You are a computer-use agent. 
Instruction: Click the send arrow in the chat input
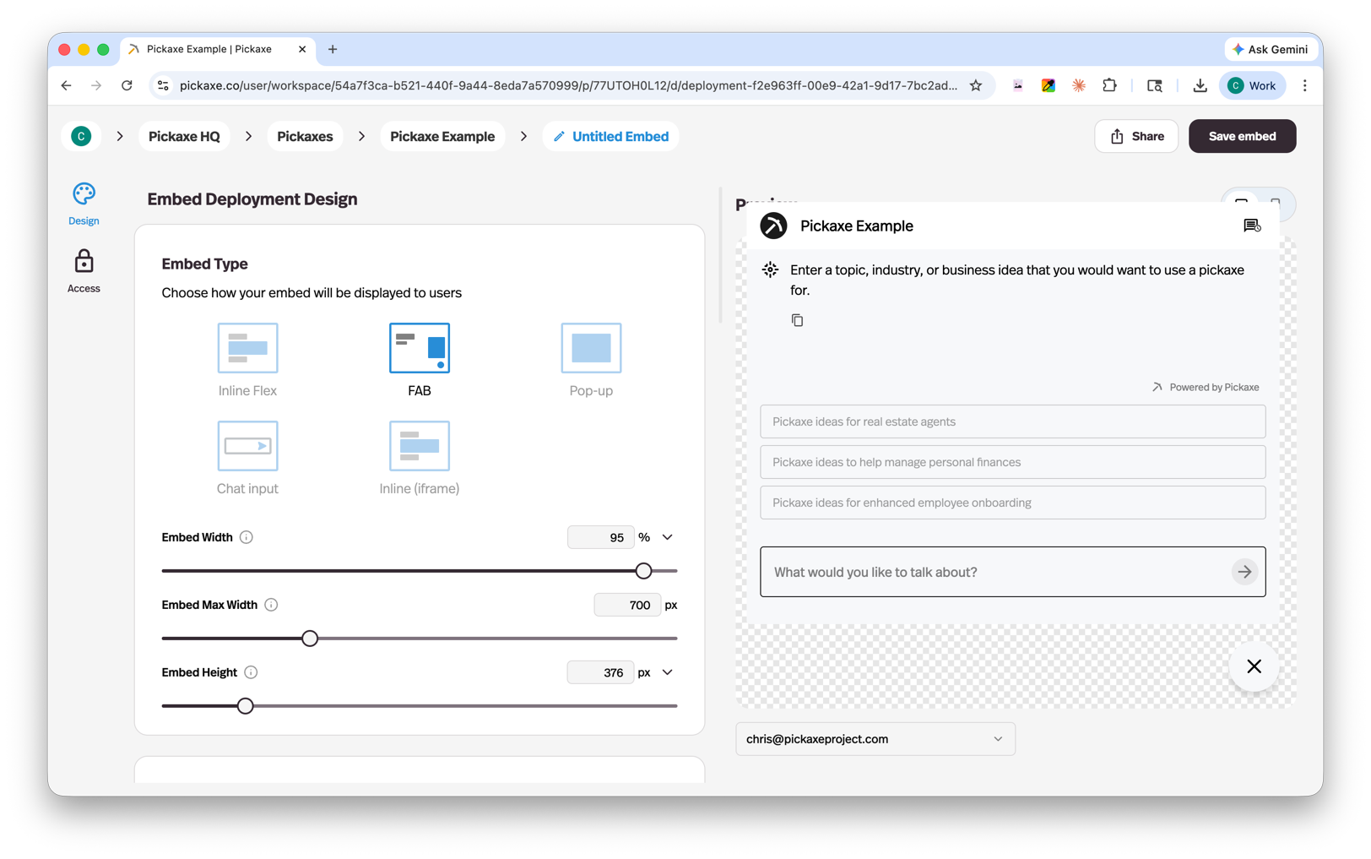(1244, 572)
